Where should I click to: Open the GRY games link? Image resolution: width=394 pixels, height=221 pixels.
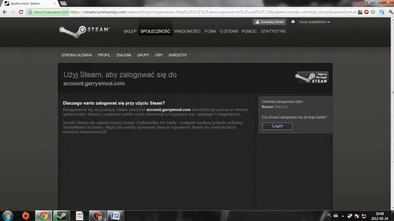159,55
